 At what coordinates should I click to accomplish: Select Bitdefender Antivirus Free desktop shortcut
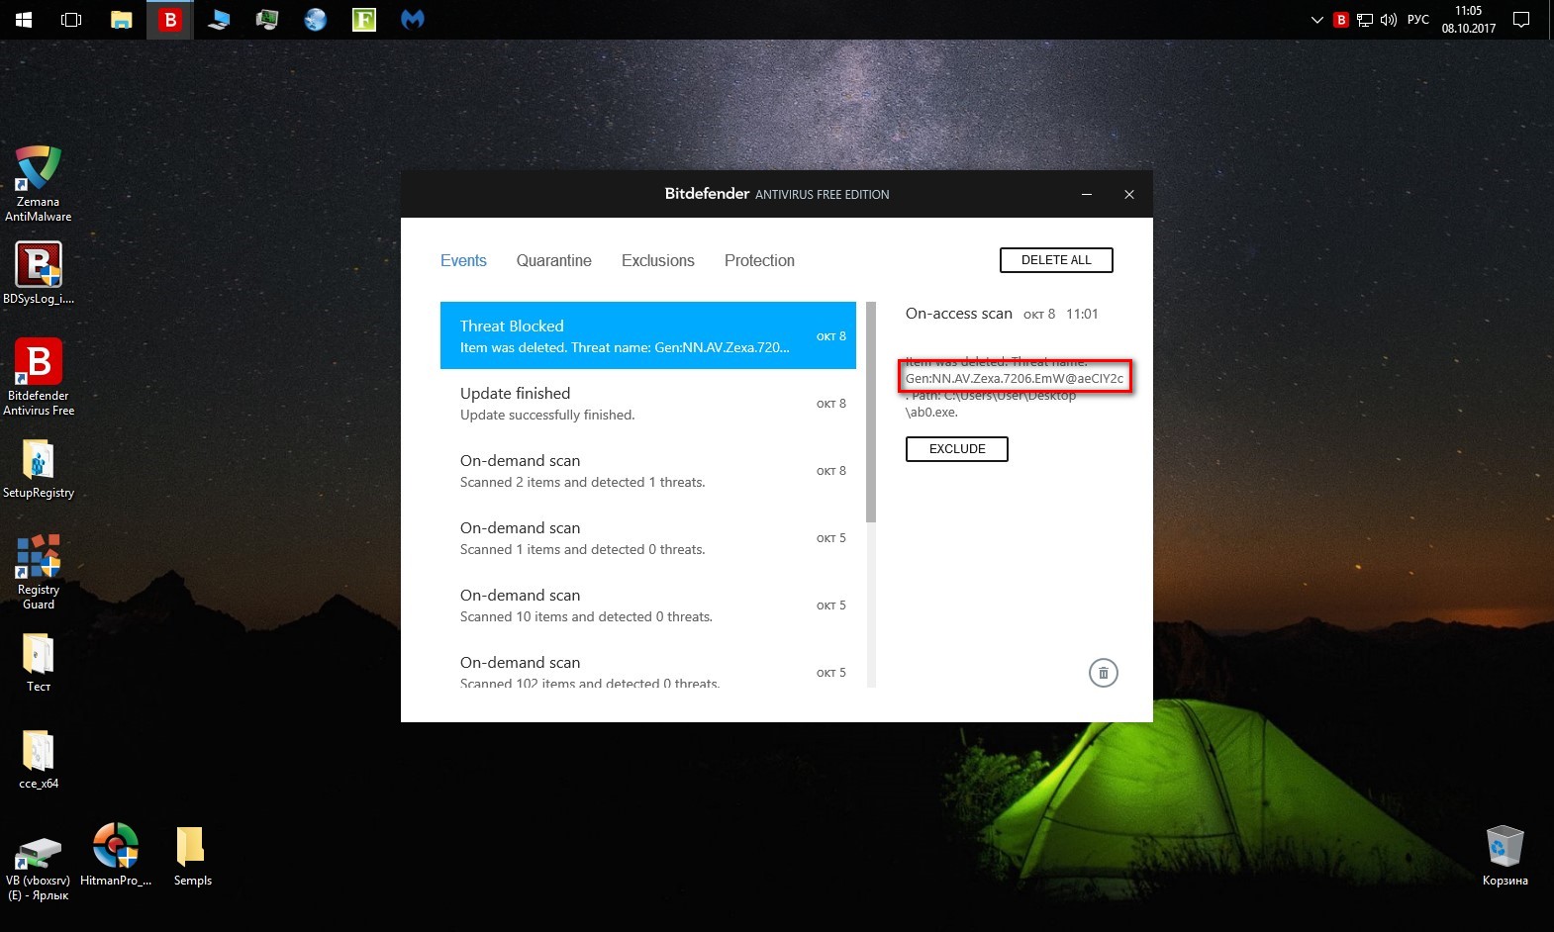pyautogui.click(x=39, y=377)
